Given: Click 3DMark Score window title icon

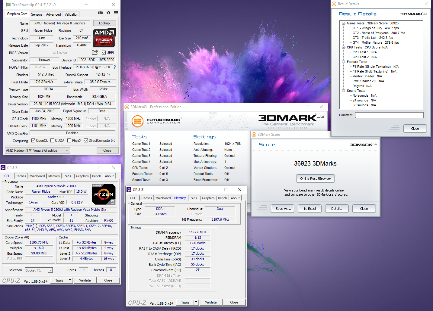Looking at the screenshot, I should [254, 135].
